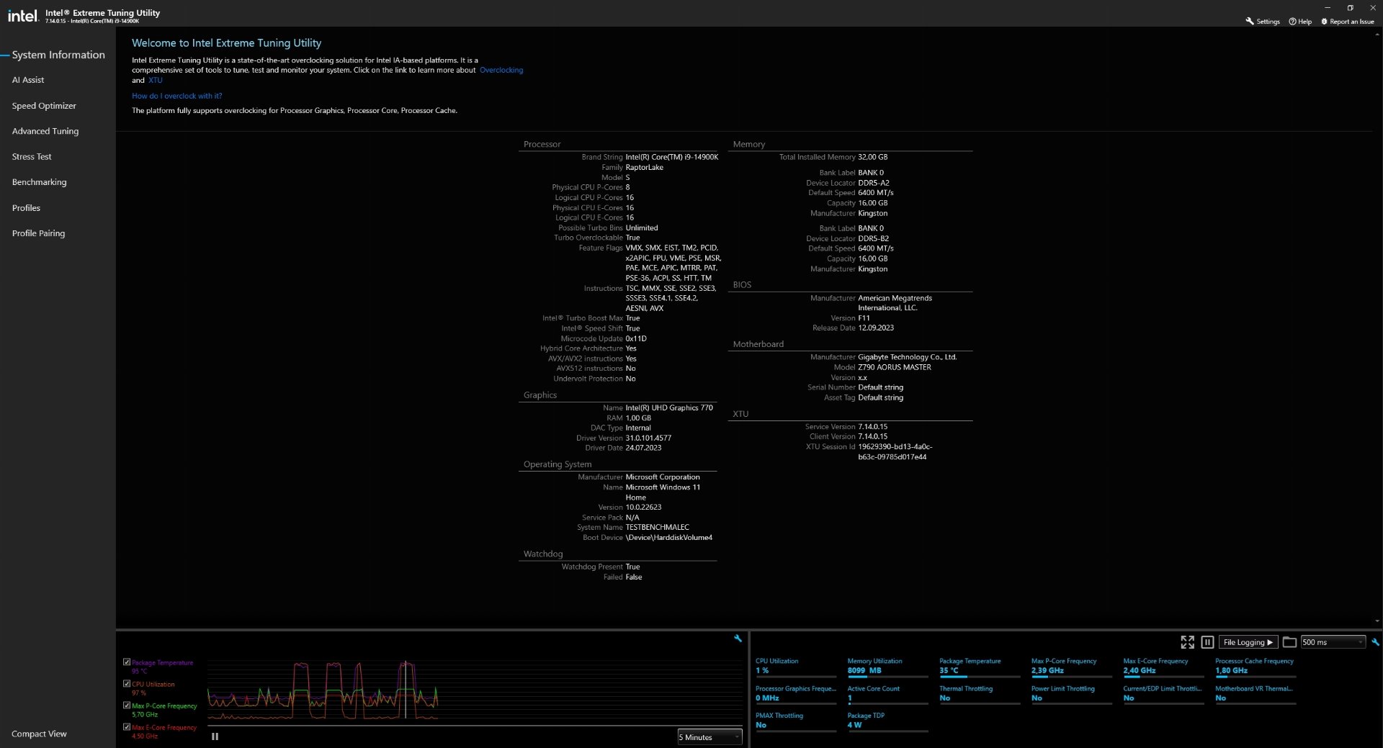Select Max E-Core Frequency 2,40 GHz tile

point(1163,667)
